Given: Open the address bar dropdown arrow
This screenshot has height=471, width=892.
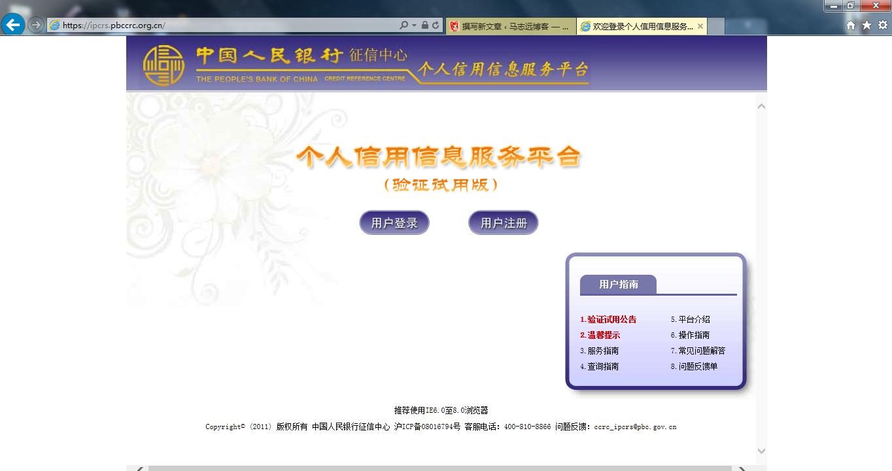Looking at the screenshot, I should click(414, 26).
